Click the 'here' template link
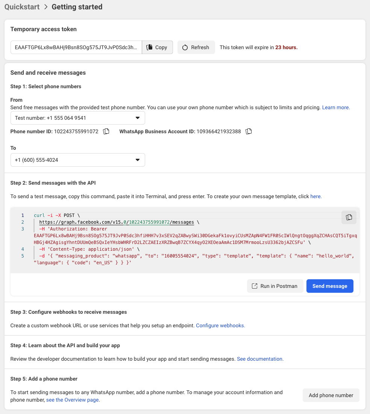 click(315, 196)
